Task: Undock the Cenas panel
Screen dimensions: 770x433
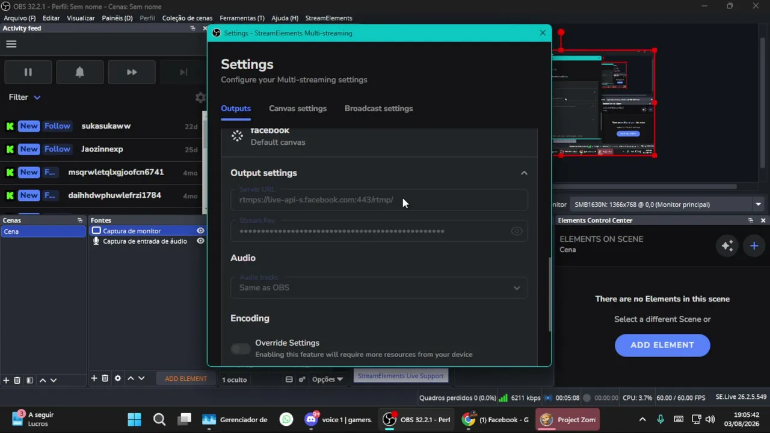Action: click(80, 221)
